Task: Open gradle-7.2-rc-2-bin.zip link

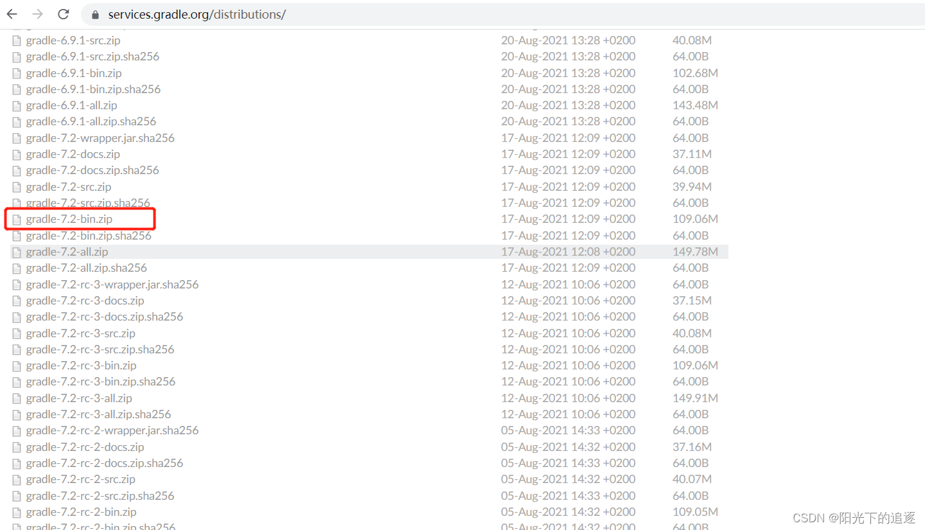Action: 81,512
